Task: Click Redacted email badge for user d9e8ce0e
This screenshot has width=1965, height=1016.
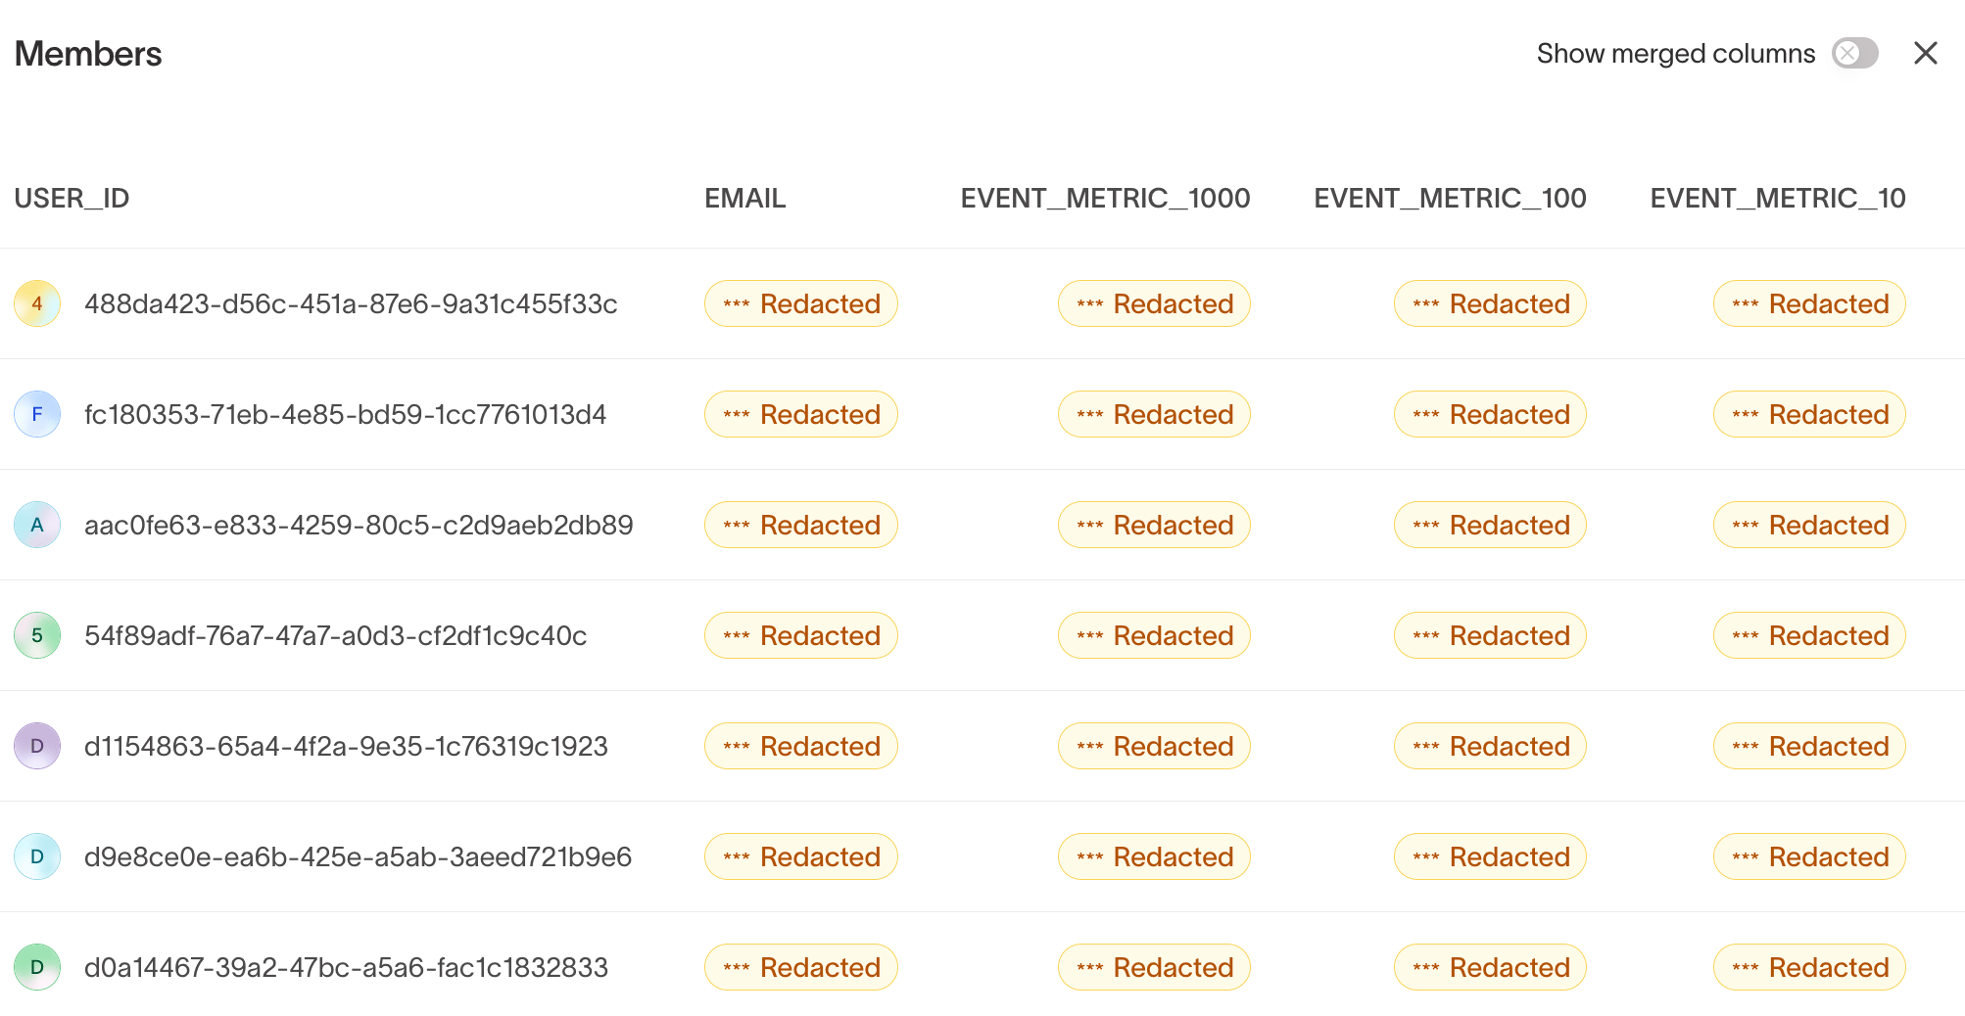Action: (801, 856)
